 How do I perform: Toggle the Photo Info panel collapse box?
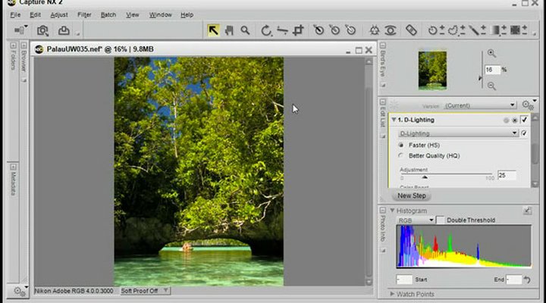pyautogui.click(x=383, y=211)
